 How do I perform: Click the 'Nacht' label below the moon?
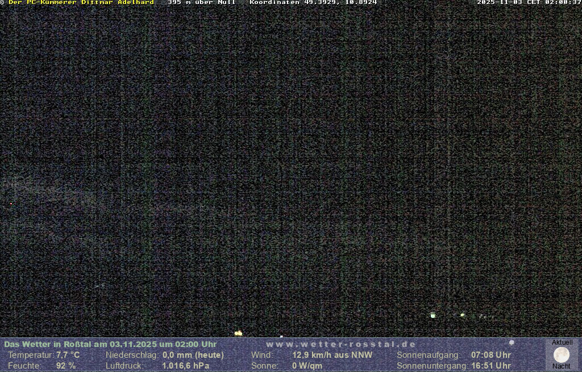coord(562,366)
